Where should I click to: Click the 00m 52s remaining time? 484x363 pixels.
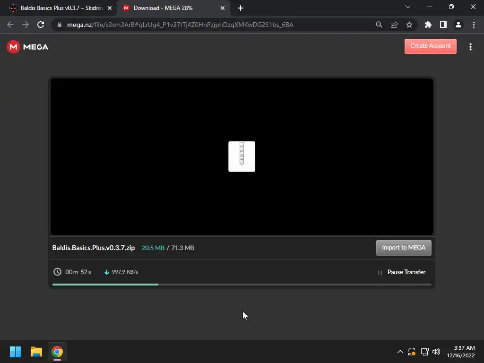[x=78, y=272]
